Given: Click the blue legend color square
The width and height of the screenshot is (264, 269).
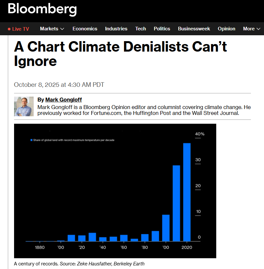Looking at the screenshot, I should (31, 140).
